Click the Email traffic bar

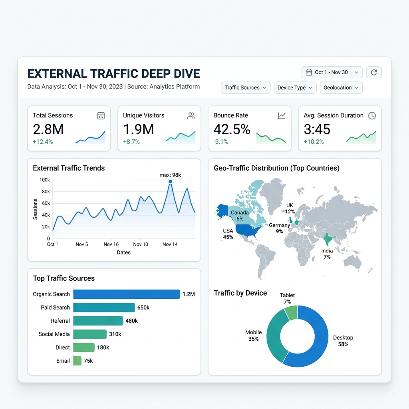(77, 361)
